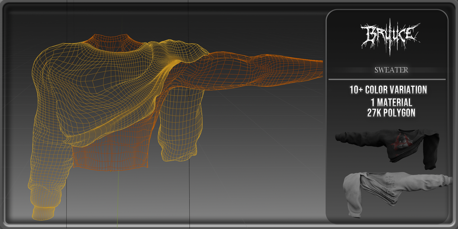The image size is (458, 229).
Task: Click the "10+ COLOR VARIATION" text
Action: coord(388,90)
